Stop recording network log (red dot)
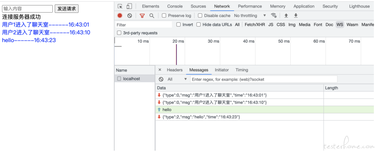 point(120,16)
